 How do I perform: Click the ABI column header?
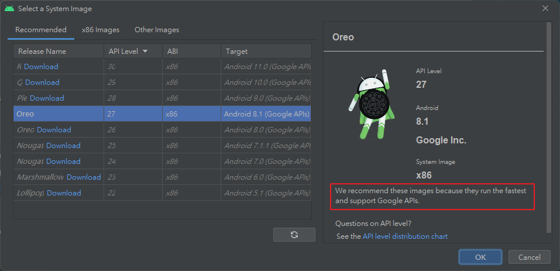(191, 52)
